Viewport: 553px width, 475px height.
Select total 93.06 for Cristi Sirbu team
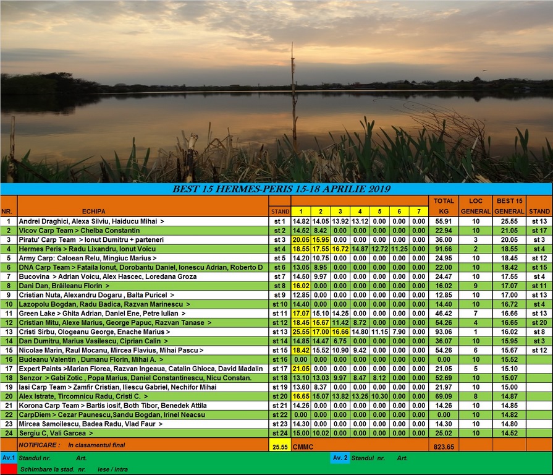click(444, 332)
